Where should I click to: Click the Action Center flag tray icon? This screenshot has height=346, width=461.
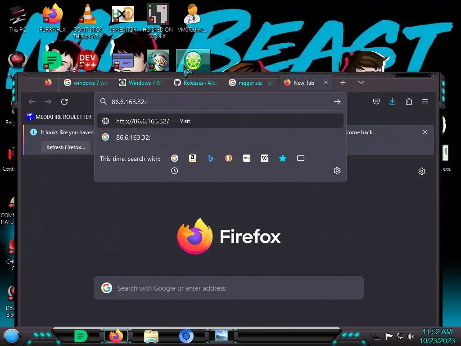(389, 336)
